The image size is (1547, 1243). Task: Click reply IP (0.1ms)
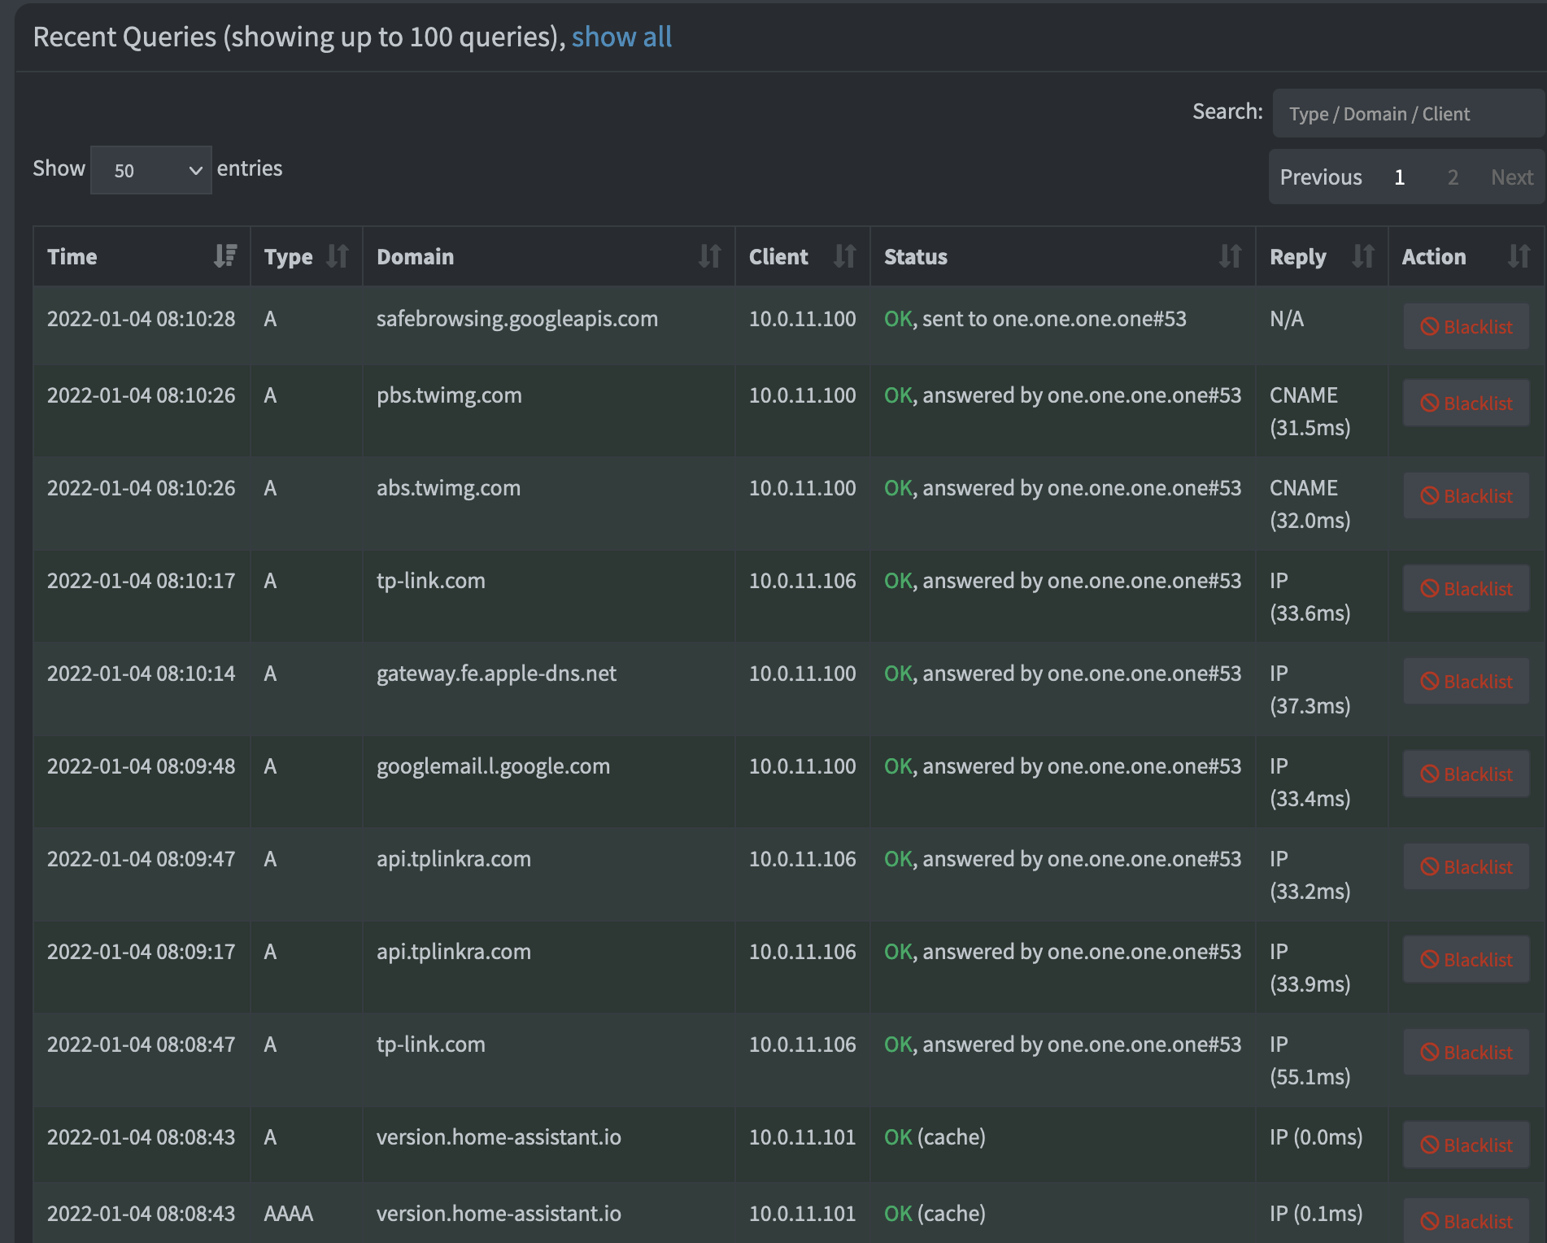pyautogui.click(x=1316, y=1214)
